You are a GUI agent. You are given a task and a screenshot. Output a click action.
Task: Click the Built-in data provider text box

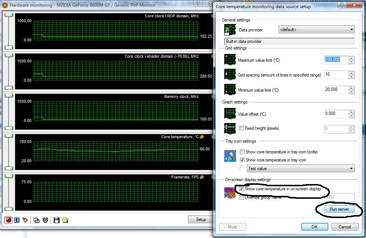[289, 41]
